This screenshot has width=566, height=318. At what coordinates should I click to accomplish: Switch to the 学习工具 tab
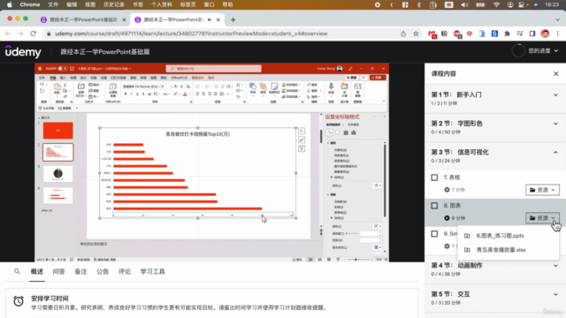[x=152, y=271]
